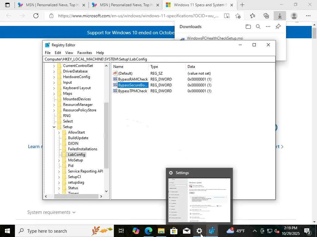
Task: Close the Windows 11 Specs tab
Action: pos(232,5)
